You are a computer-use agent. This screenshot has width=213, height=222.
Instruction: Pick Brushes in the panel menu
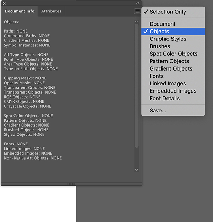click(x=160, y=46)
